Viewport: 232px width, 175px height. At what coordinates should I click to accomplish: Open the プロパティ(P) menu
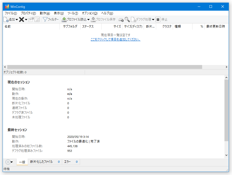[x=28, y=13]
